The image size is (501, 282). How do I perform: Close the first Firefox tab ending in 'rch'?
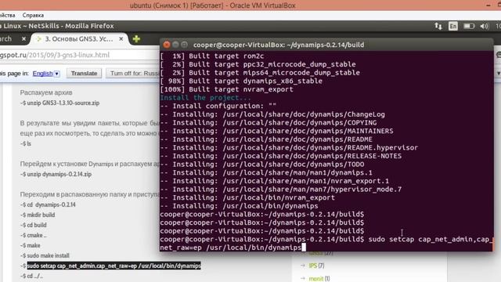pos(23,38)
